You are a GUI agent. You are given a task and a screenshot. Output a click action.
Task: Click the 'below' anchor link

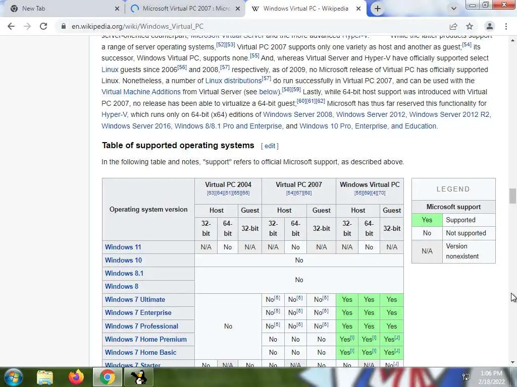pos(269,92)
